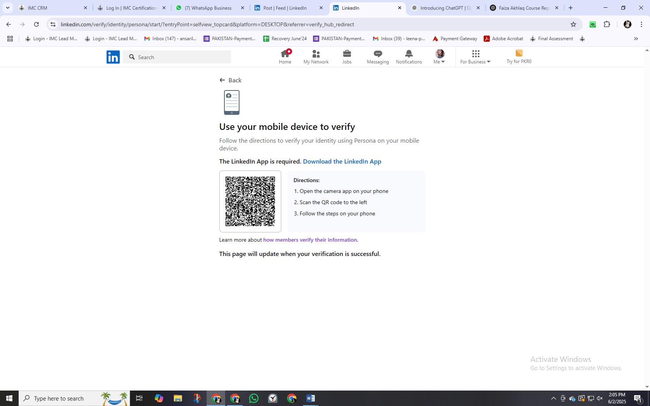Open the notification center icon
This screenshot has width=650, height=406.
pyautogui.click(x=638, y=398)
